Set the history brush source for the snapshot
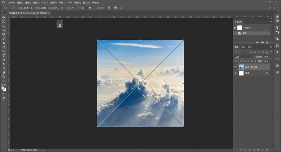The height and width of the screenshot is (152, 281). pyautogui.click(x=235, y=28)
